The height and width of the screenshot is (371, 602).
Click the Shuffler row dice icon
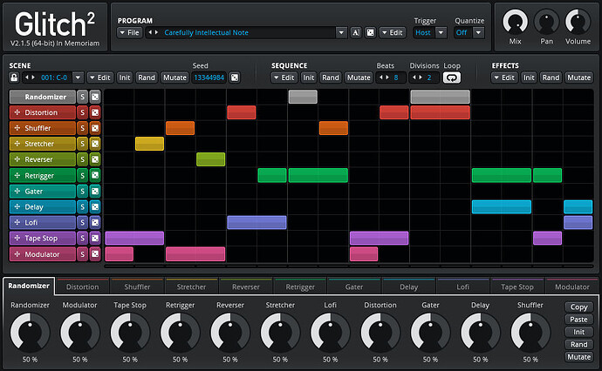[95, 128]
